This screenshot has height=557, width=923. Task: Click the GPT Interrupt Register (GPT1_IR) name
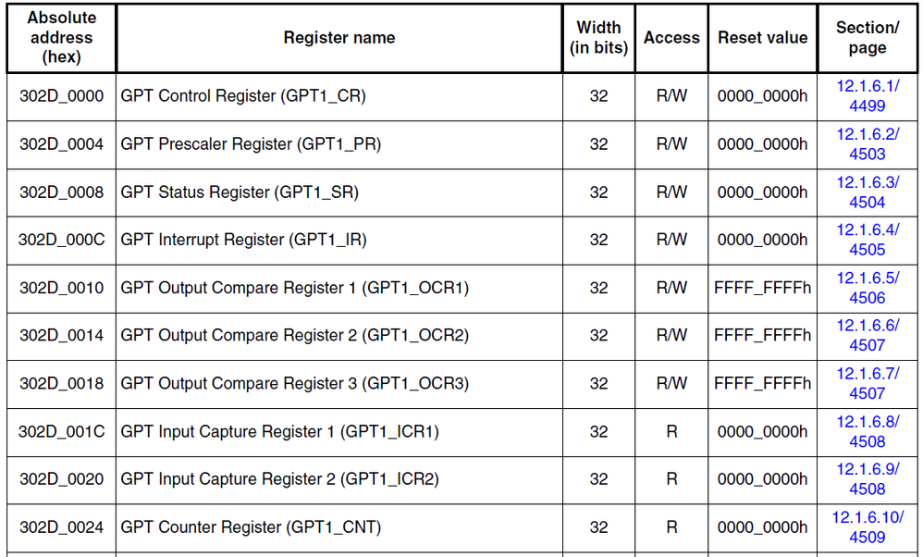tap(243, 240)
